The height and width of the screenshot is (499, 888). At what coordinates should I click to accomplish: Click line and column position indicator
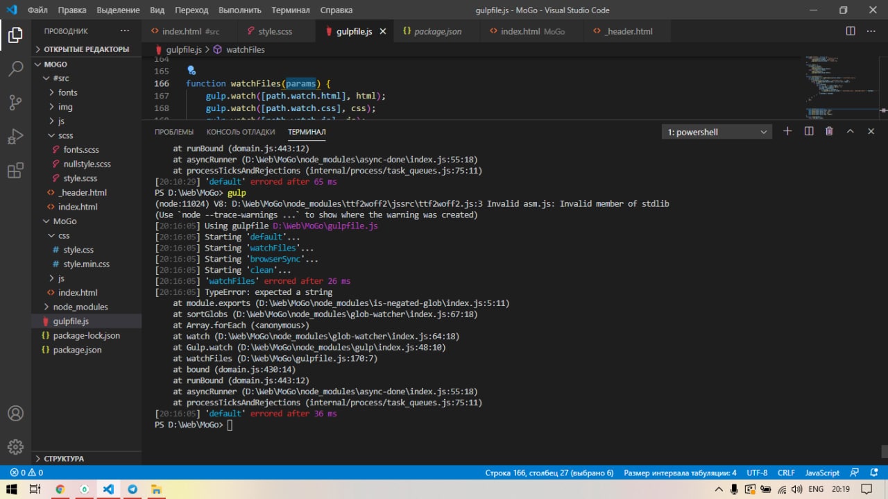click(x=549, y=473)
